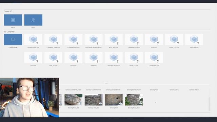Open the Wall_02.rcm model
This screenshot has height=122, width=217.
[x=53, y=58]
